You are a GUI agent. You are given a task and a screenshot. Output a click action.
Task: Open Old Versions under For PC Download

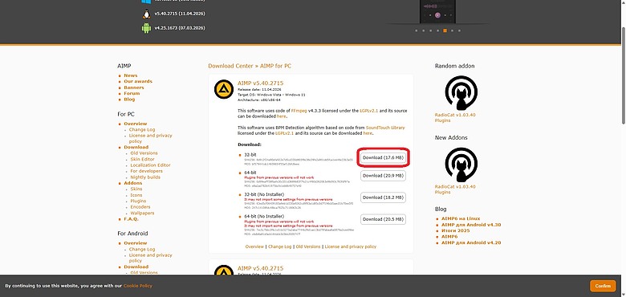(144, 153)
